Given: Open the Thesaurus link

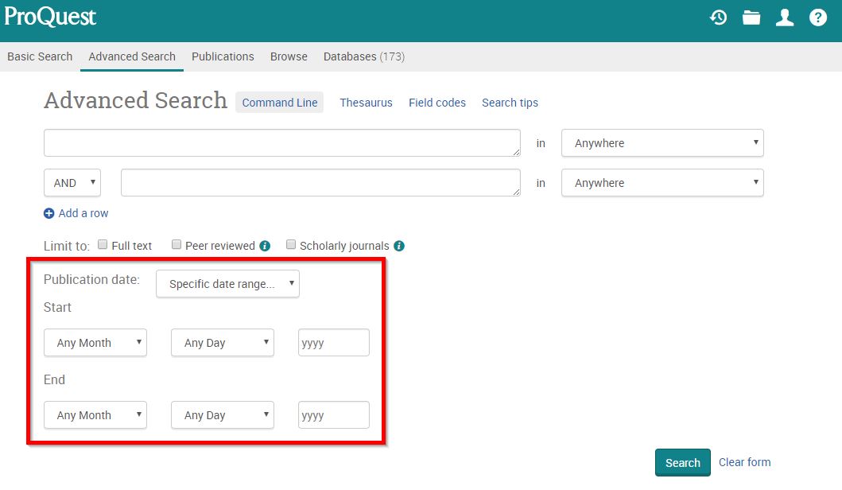Looking at the screenshot, I should click(x=367, y=103).
